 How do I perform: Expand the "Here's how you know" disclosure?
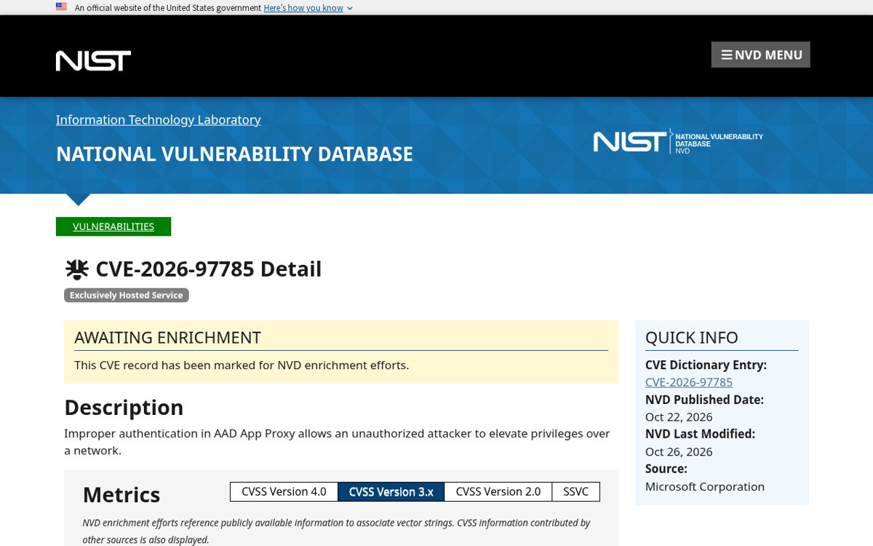tap(308, 8)
